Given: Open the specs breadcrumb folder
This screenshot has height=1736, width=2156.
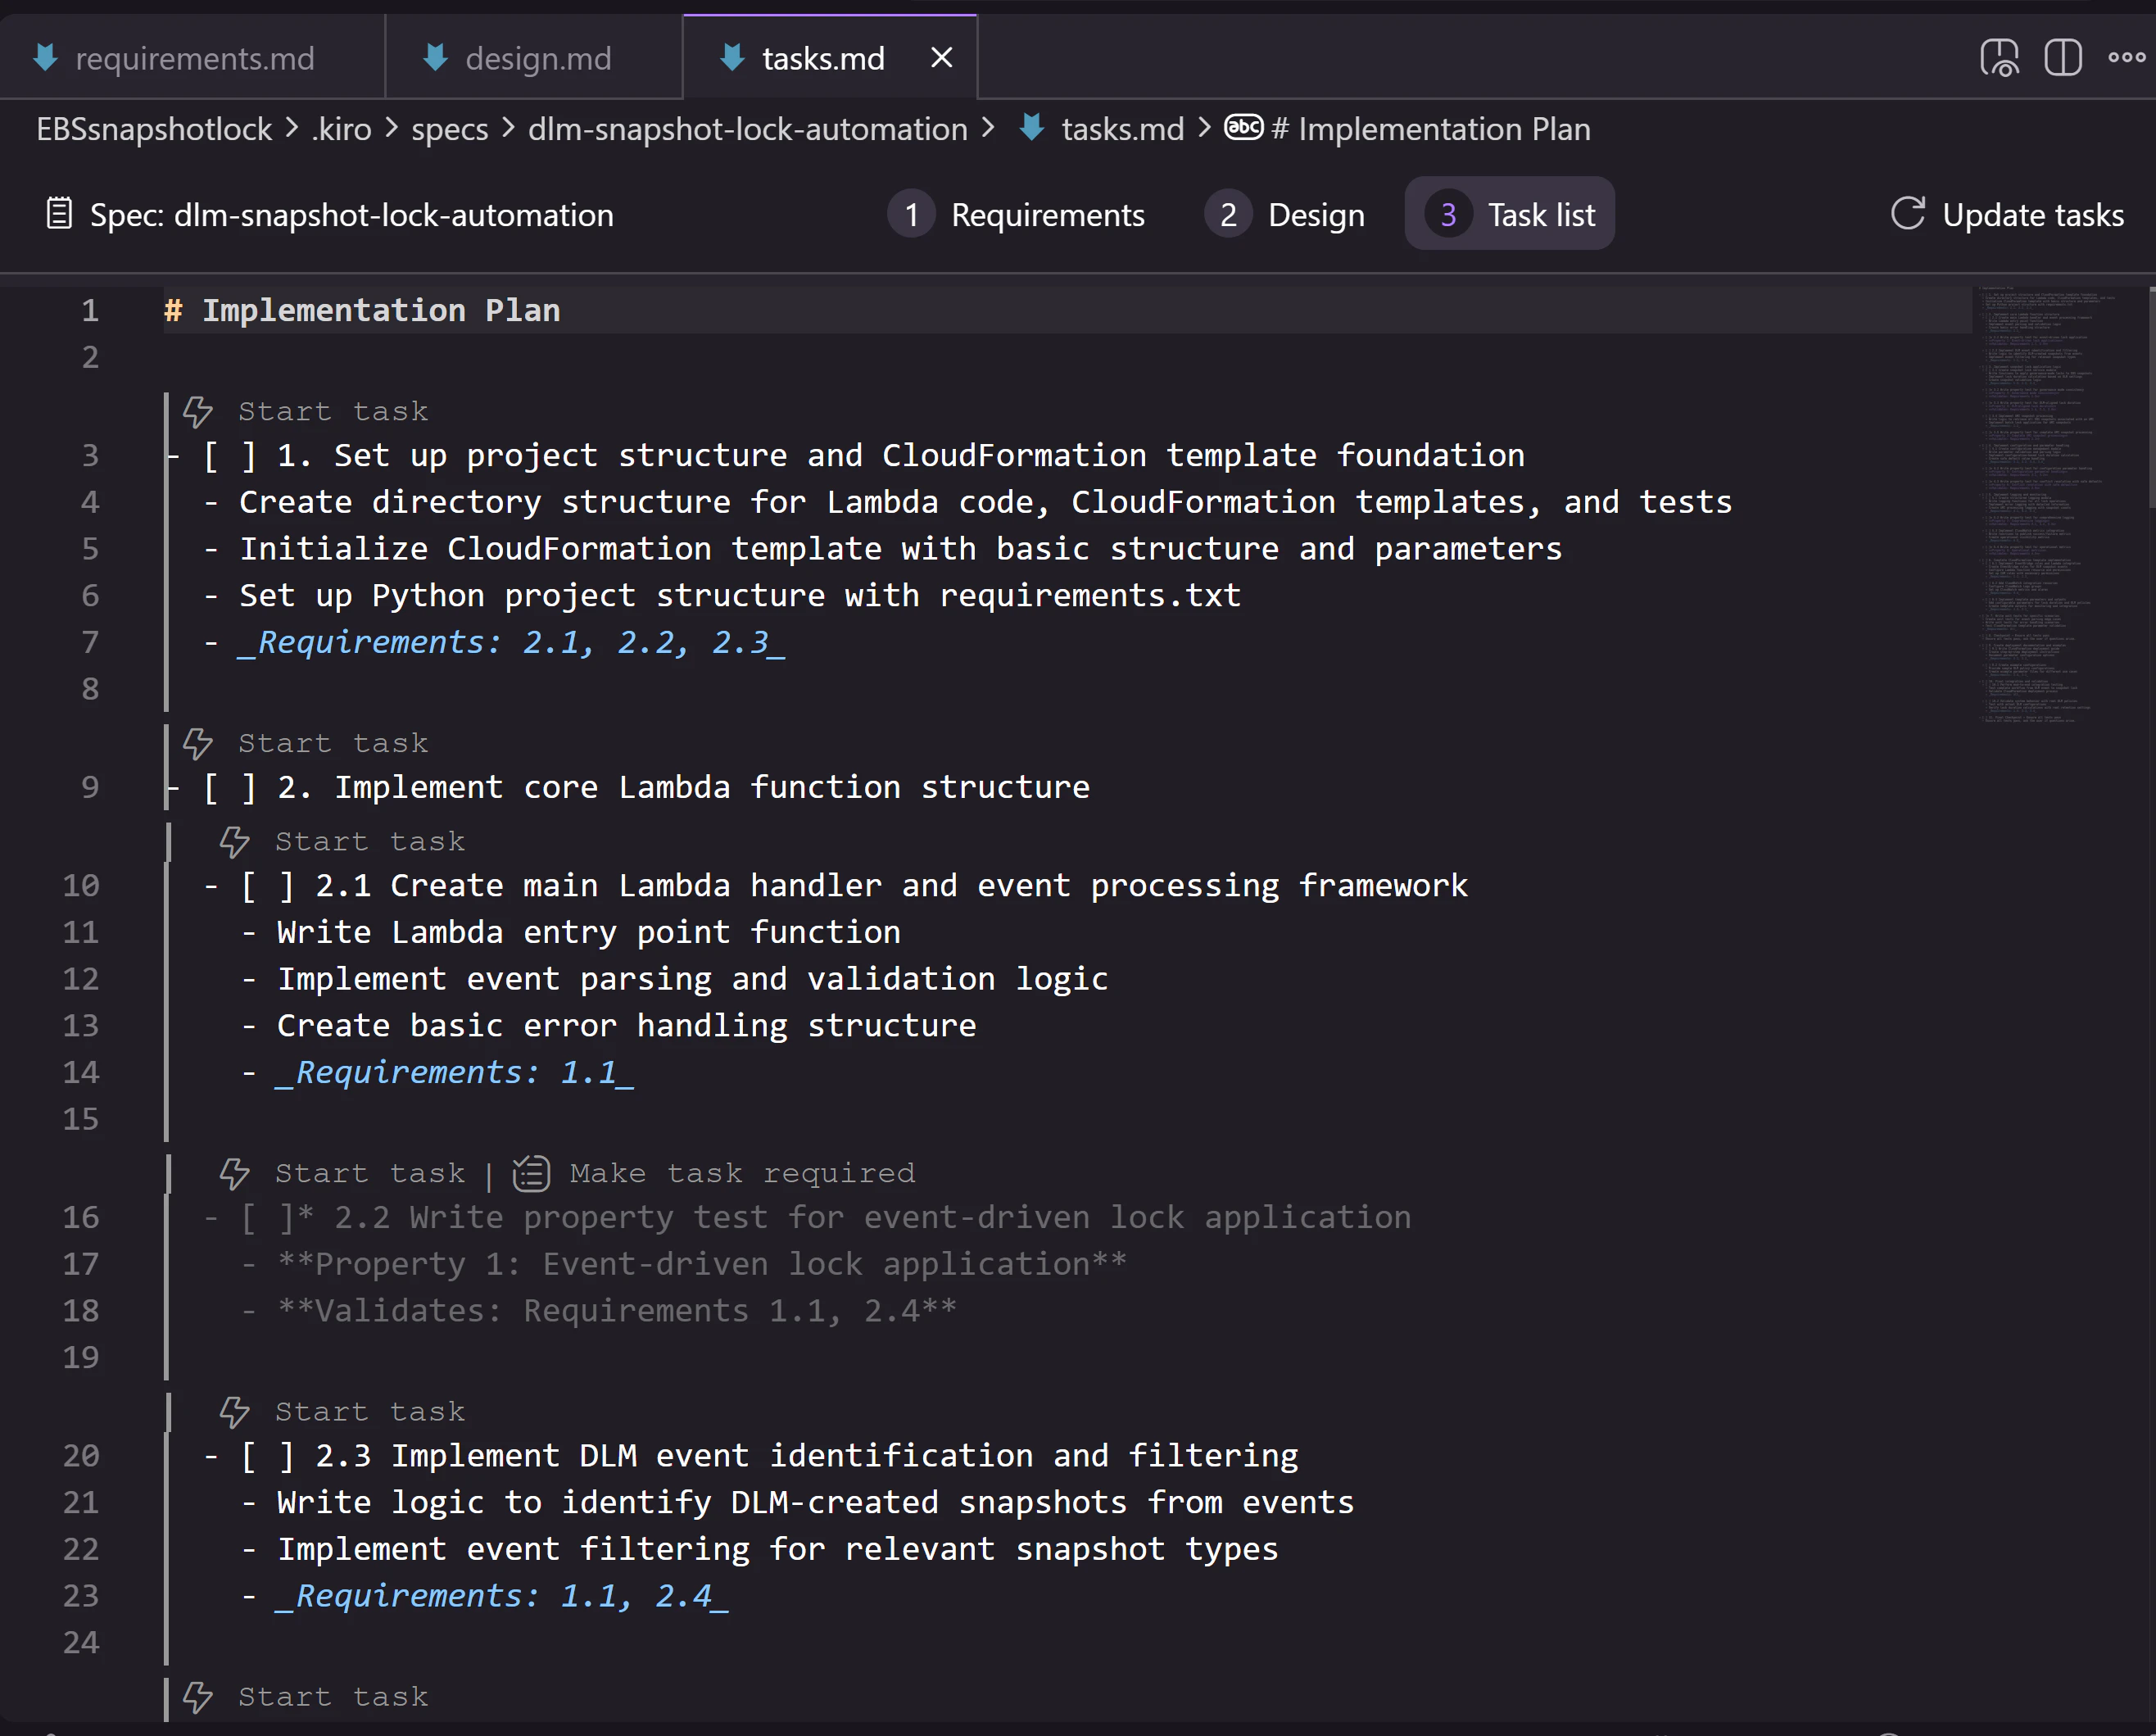Looking at the screenshot, I should (450, 129).
